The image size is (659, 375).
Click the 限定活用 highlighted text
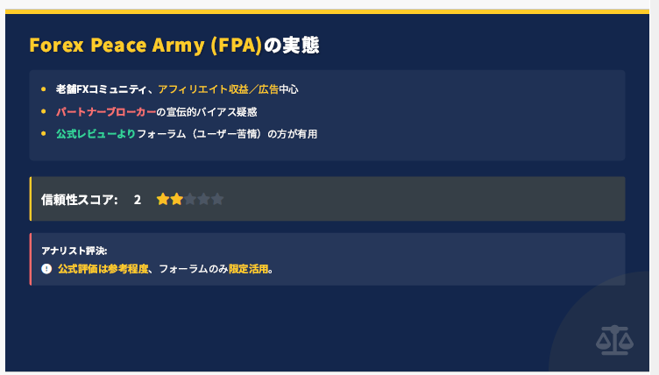pyautogui.click(x=248, y=269)
